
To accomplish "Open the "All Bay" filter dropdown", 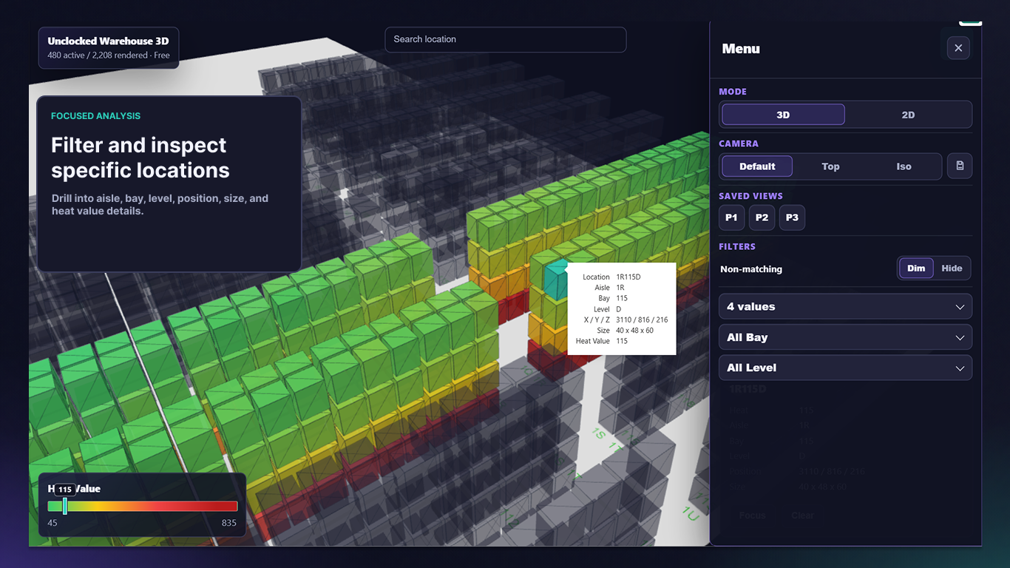I will click(x=845, y=337).
